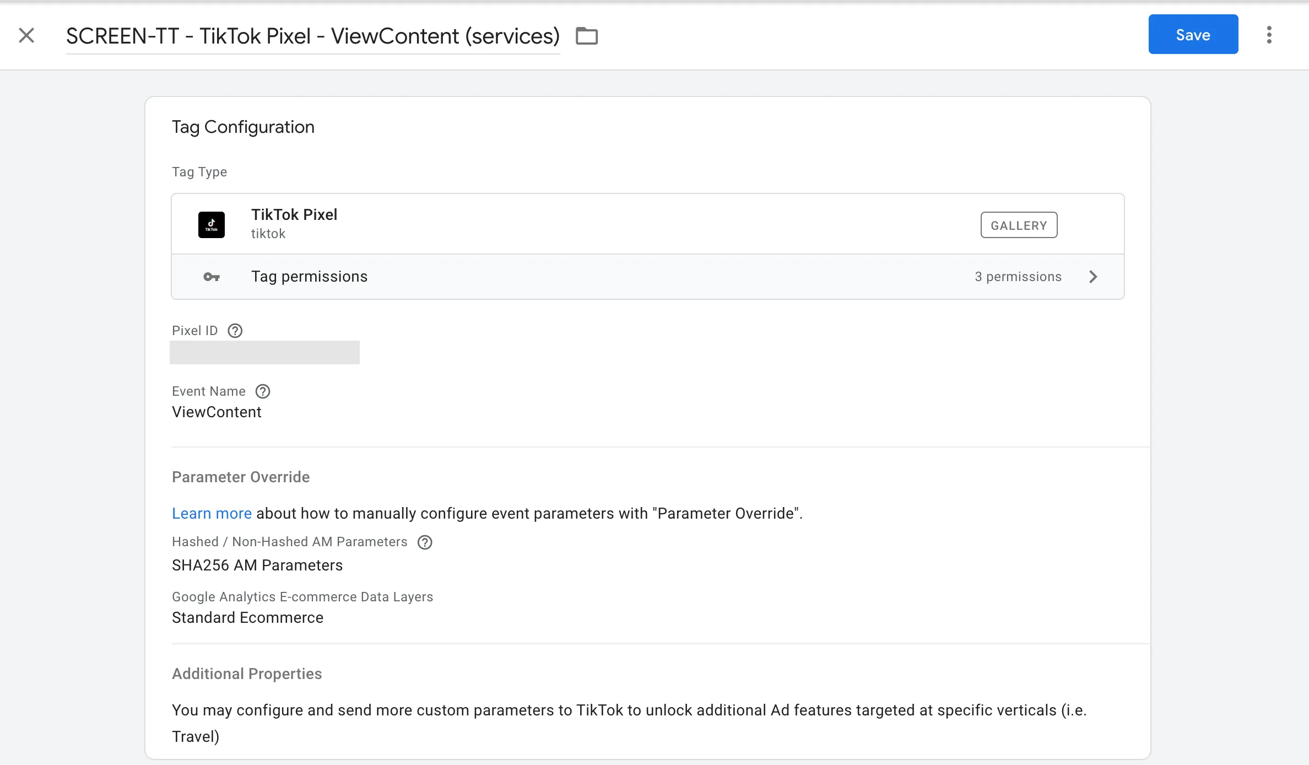
Task: Click the TikTok Pixel logo icon
Action: pos(212,225)
